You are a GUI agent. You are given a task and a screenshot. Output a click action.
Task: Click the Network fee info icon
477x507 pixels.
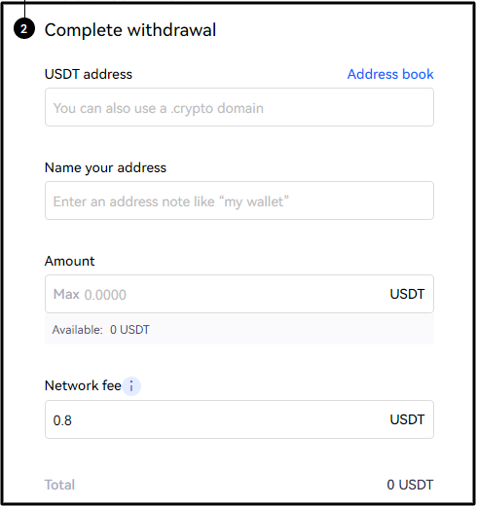pyautogui.click(x=131, y=386)
